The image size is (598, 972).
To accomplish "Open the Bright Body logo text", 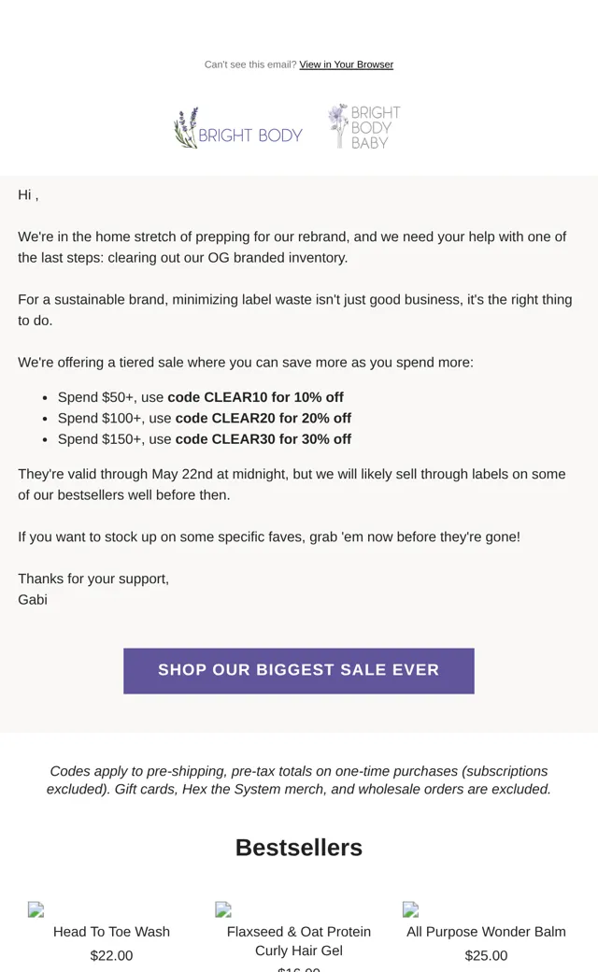I will tap(250, 136).
